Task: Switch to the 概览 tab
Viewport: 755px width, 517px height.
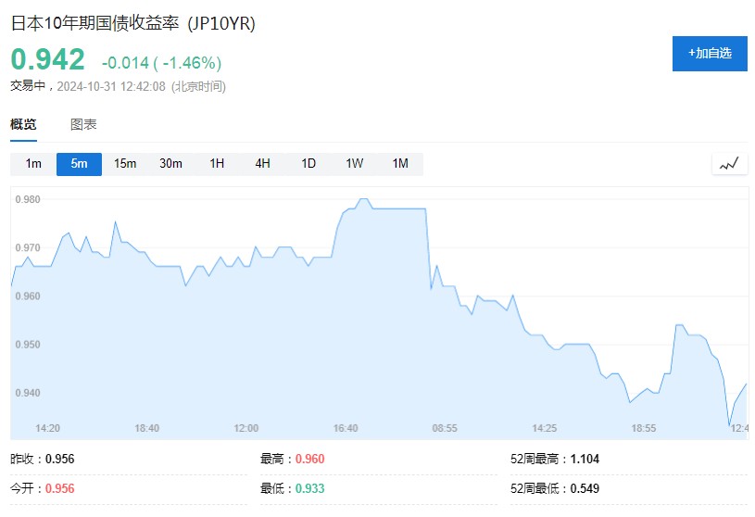Action: [x=24, y=125]
